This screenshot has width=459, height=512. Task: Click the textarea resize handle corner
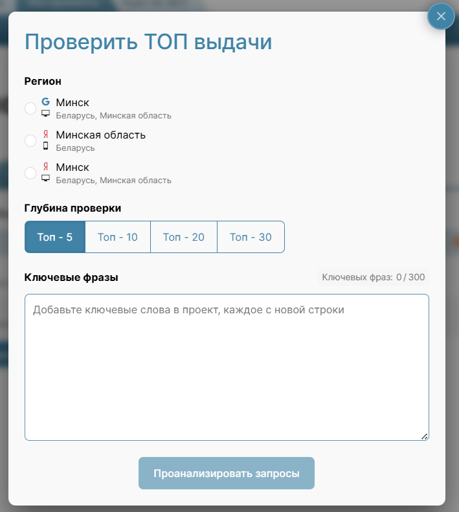tap(425, 436)
